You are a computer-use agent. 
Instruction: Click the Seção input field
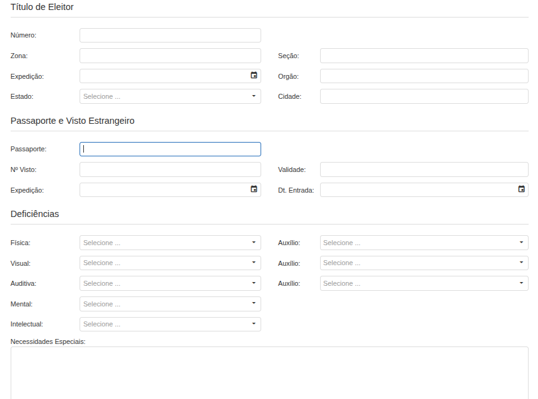pyautogui.click(x=423, y=56)
